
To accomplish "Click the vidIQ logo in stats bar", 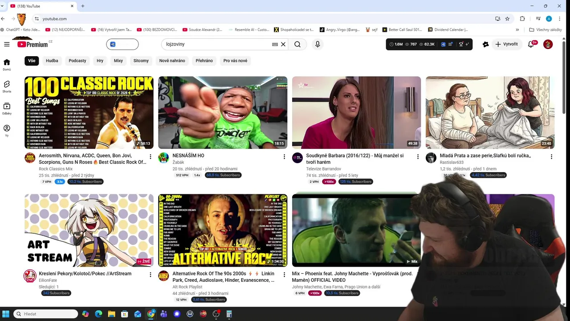I will [443, 44].
